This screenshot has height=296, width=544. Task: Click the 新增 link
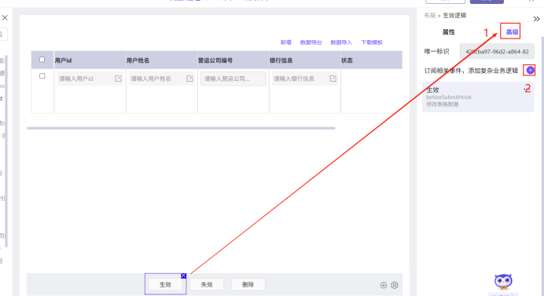point(285,42)
